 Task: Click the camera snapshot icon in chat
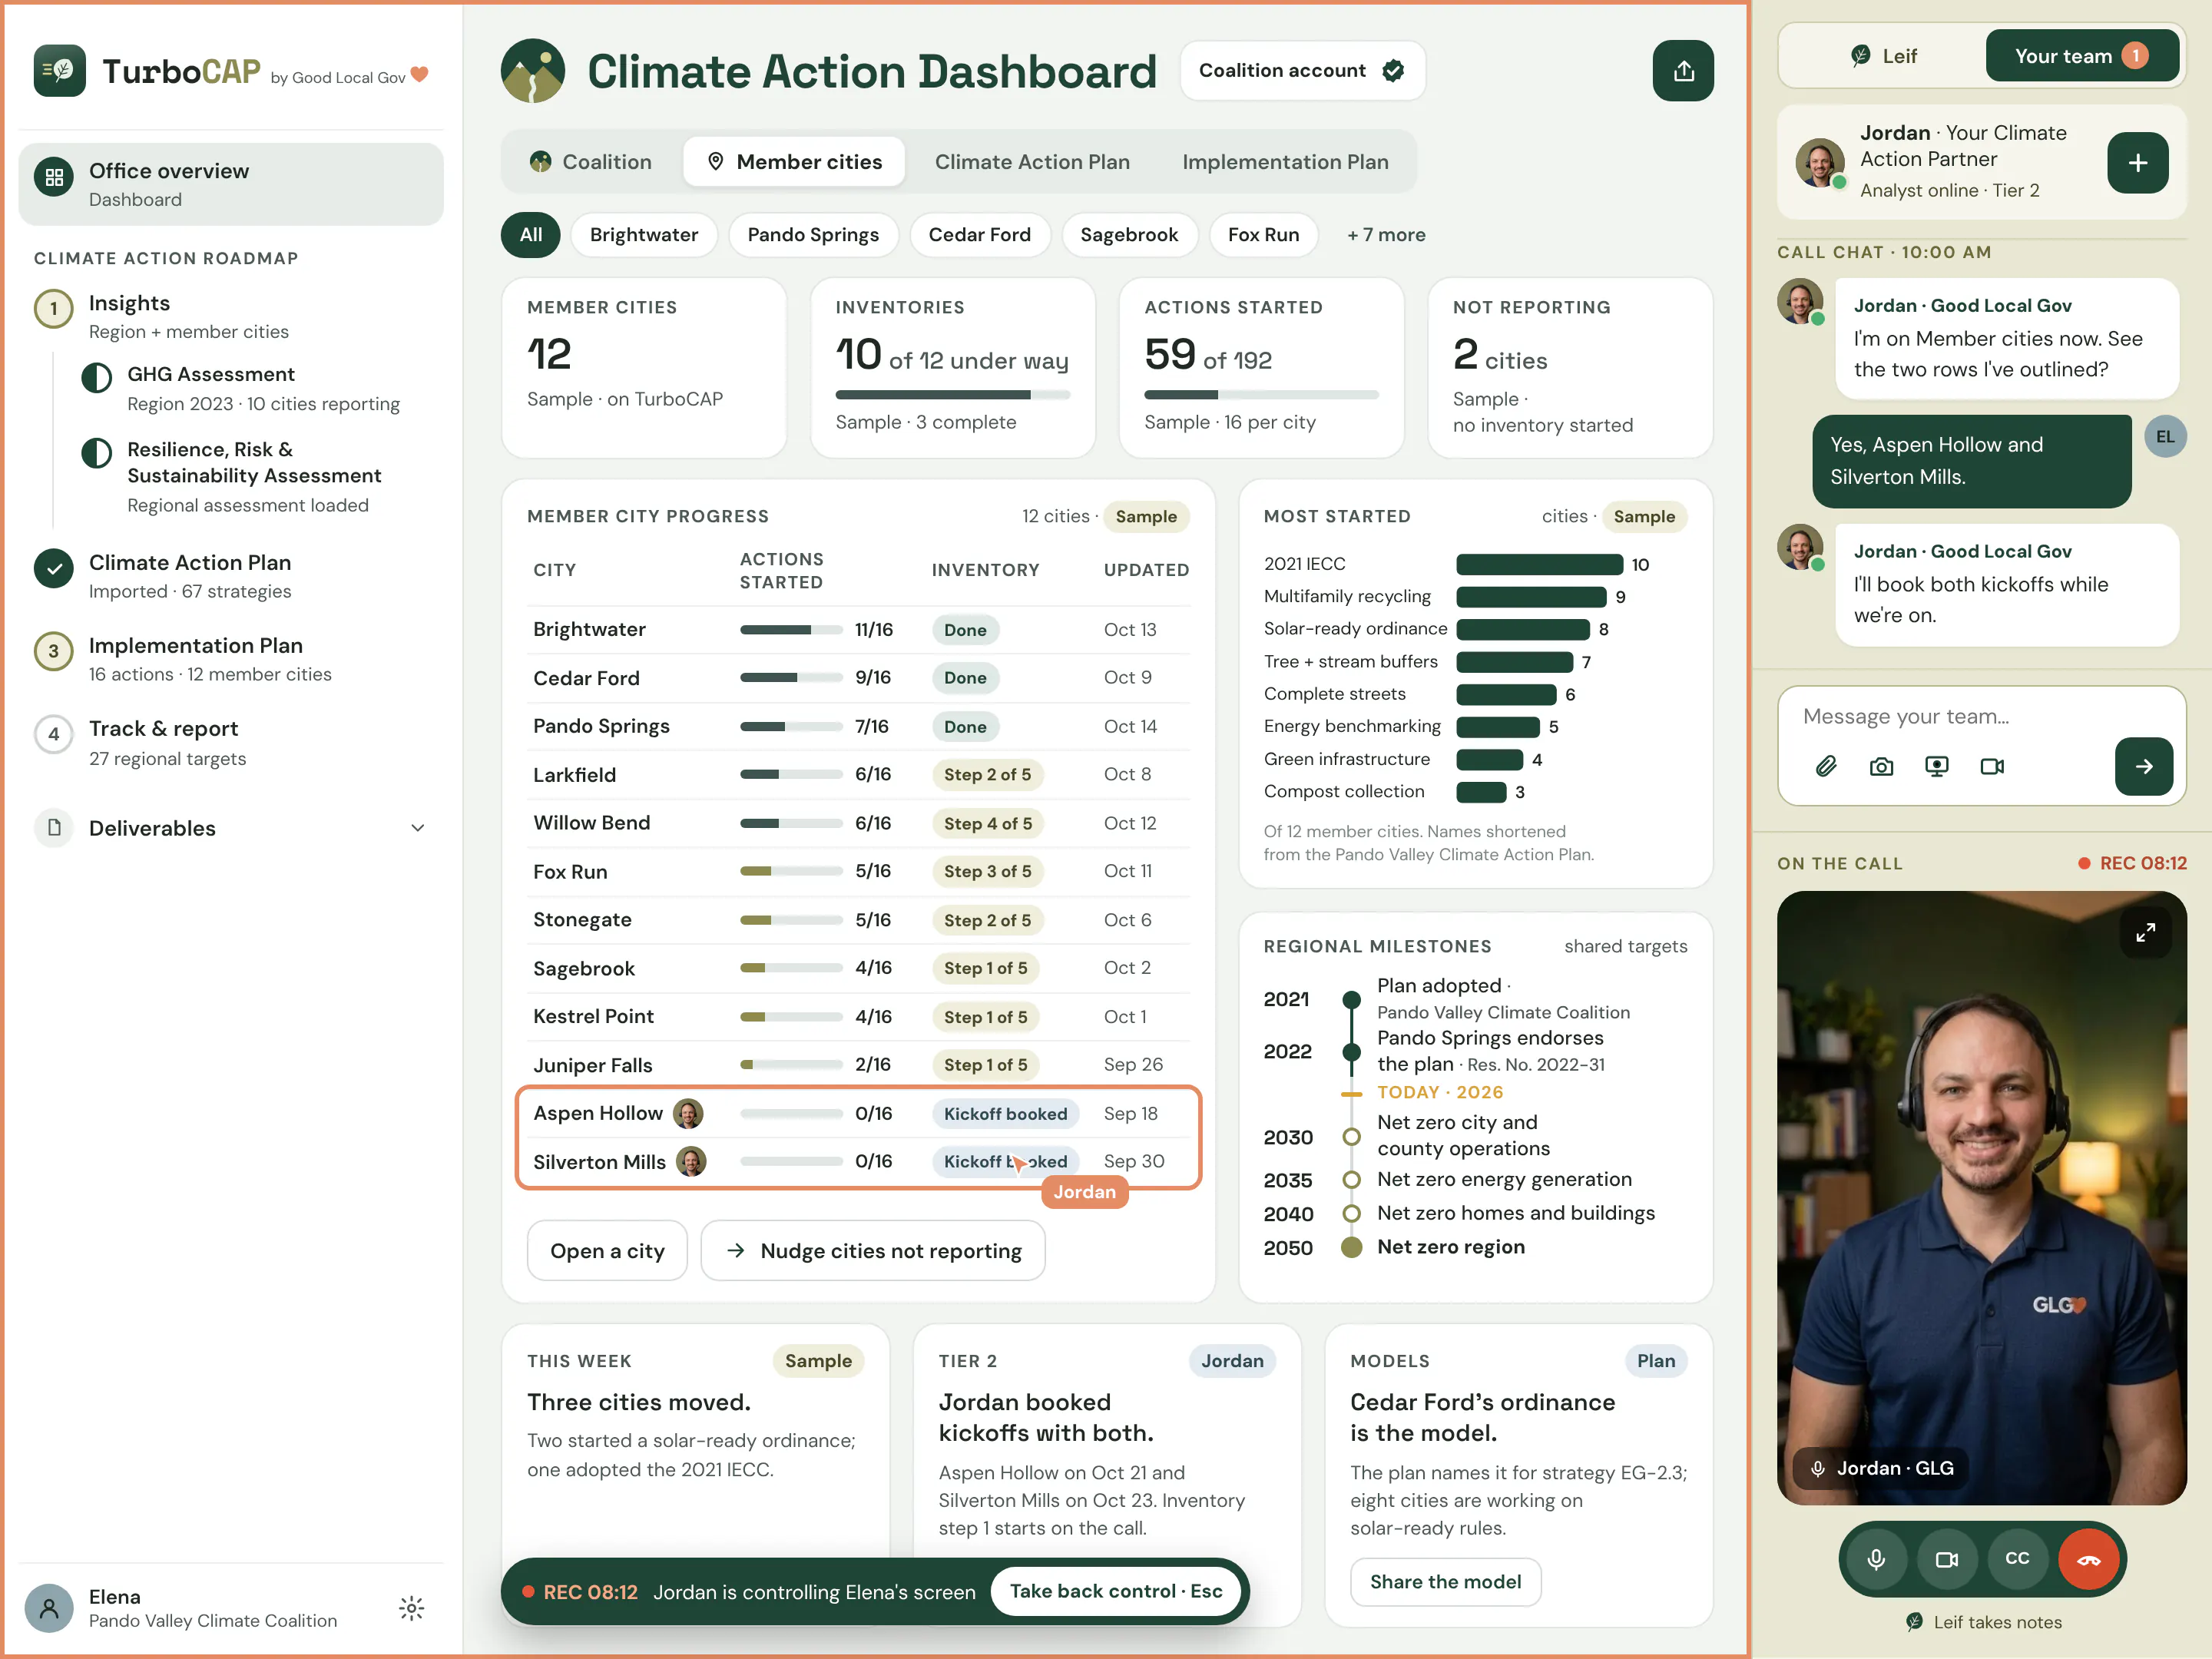[x=1881, y=766]
